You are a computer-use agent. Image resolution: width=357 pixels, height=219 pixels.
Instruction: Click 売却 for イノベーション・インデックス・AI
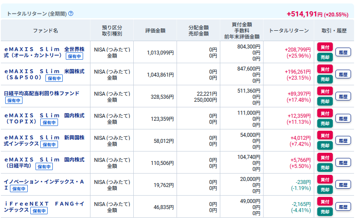click(x=325, y=190)
